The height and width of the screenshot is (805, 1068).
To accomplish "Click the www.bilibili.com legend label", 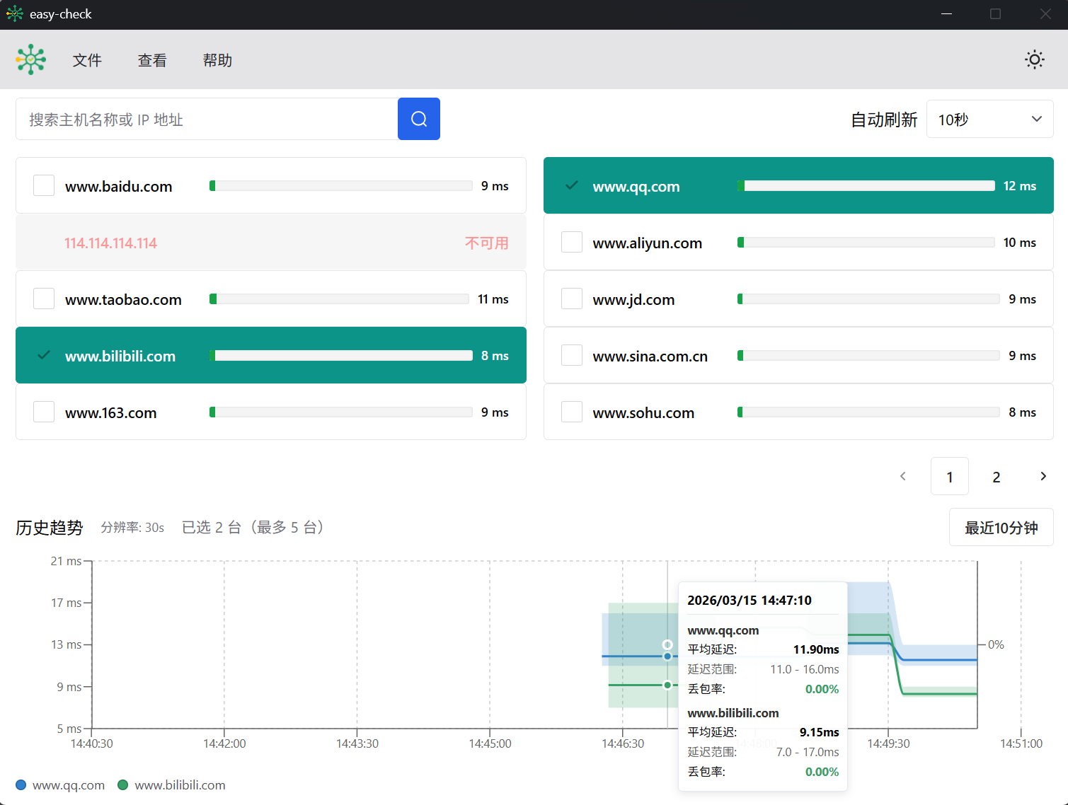I will click(x=180, y=784).
